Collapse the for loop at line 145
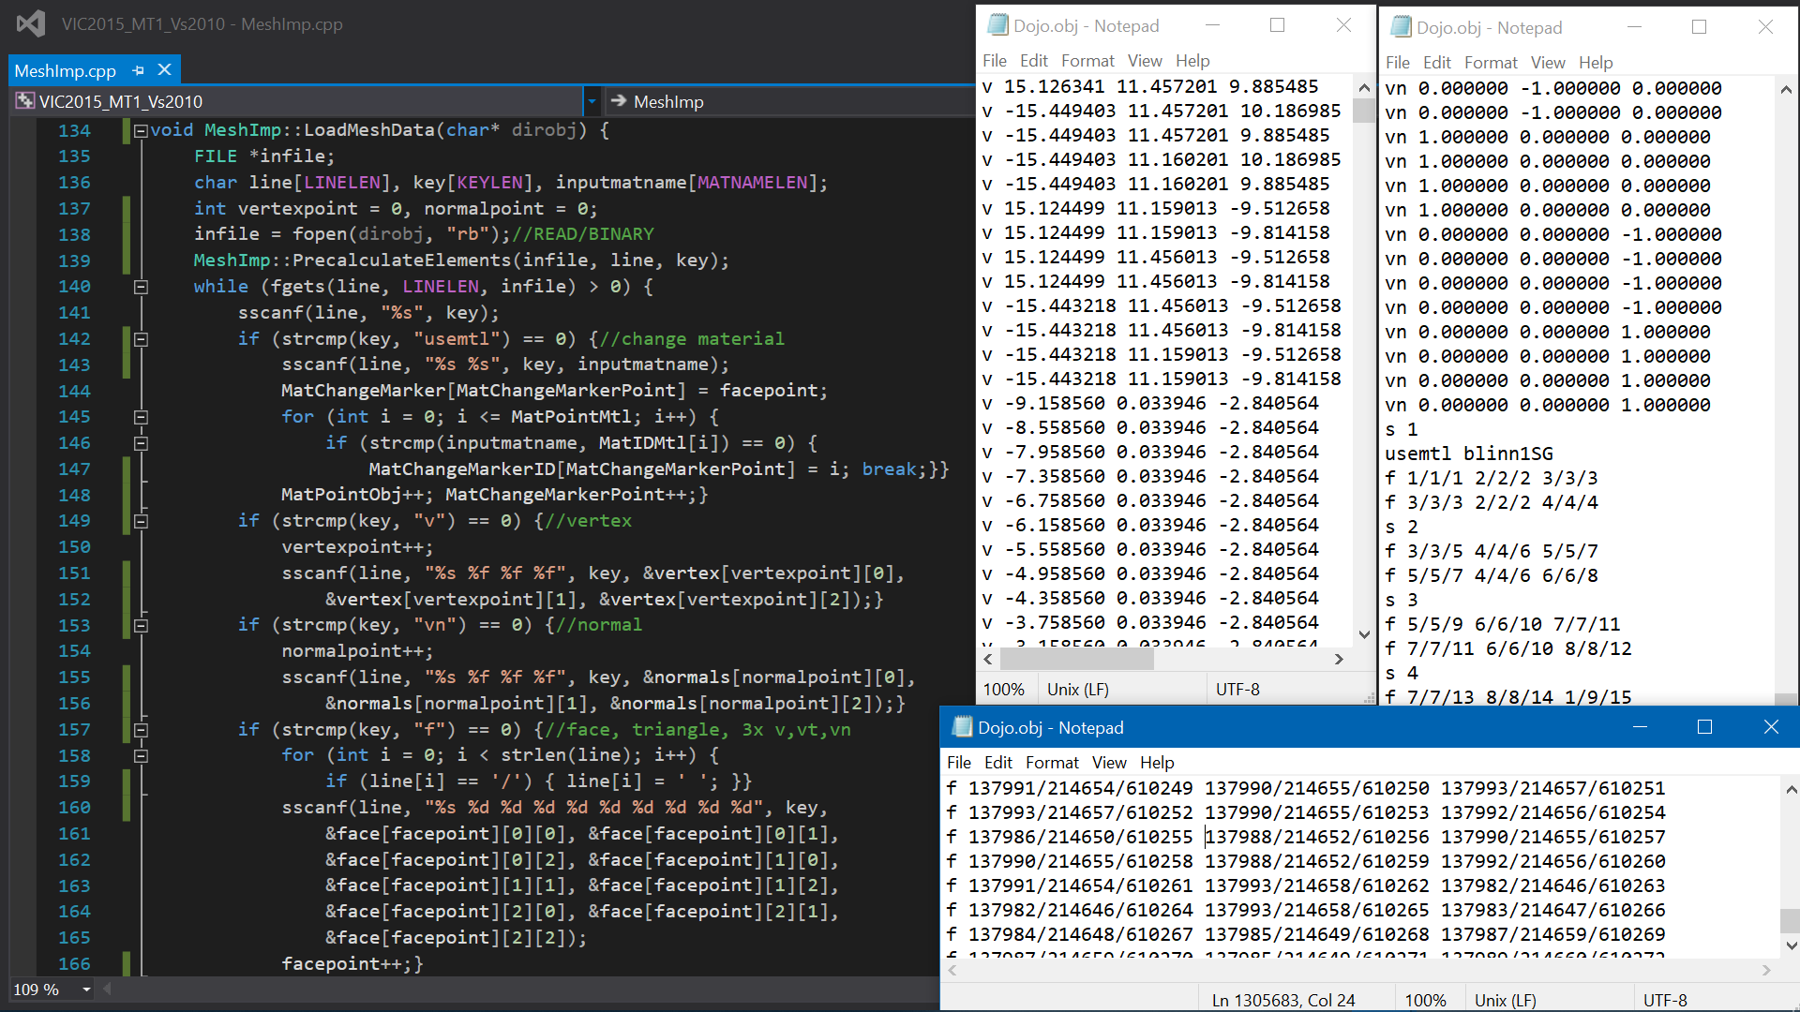Image resolution: width=1800 pixels, height=1012 pixels. (x=141, y=417)
